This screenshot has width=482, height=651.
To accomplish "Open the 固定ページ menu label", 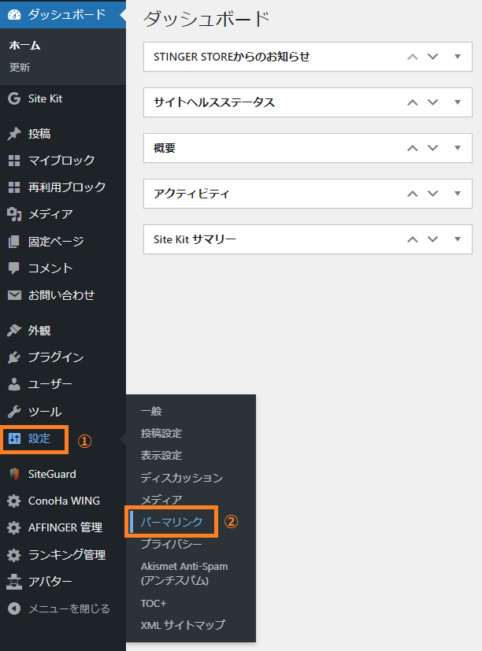I will tap(56, 241).
